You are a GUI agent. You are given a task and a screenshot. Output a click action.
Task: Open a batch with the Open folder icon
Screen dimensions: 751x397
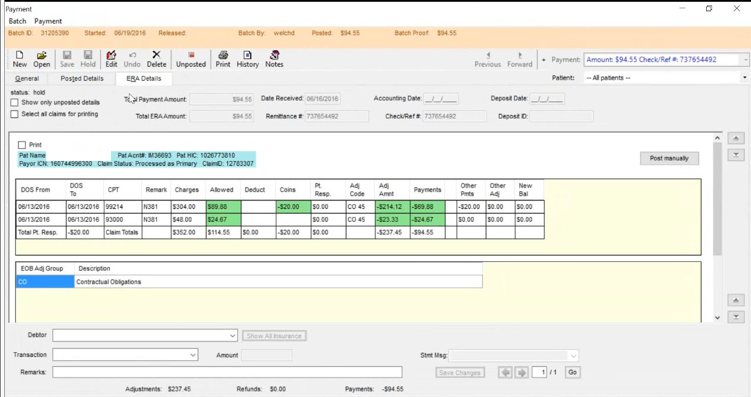(x=41, y=58)
